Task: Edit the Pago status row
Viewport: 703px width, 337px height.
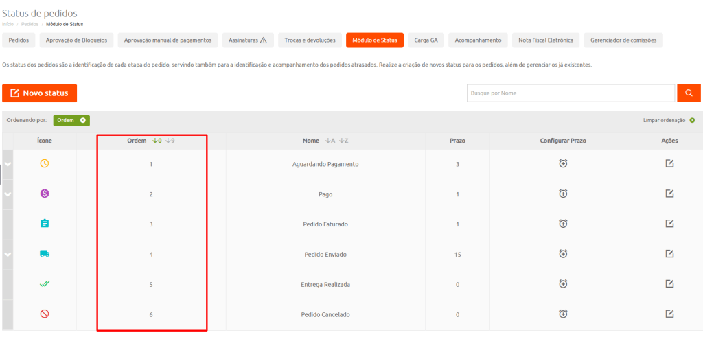Action: [x=669, y=194]
